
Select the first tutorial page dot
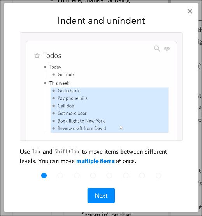click(44, 176)
